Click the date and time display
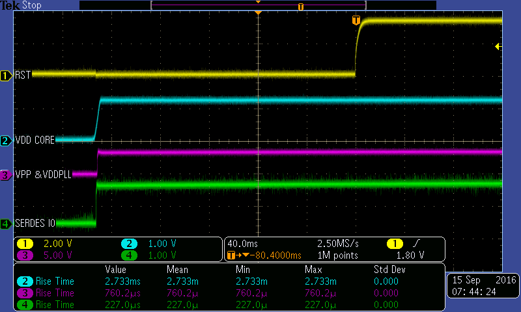 click(x=482, y=285)
